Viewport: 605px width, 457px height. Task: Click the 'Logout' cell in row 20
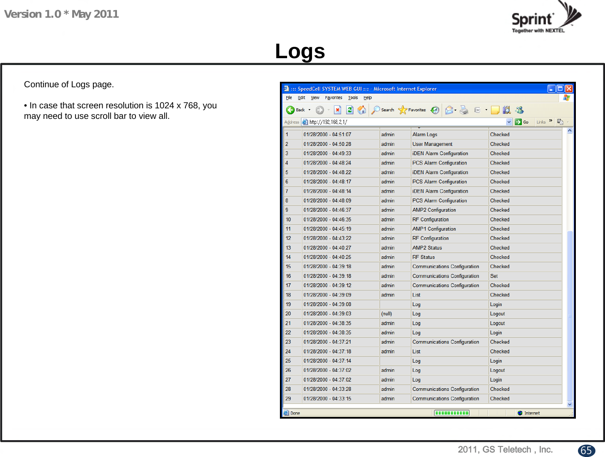[525, 314]
